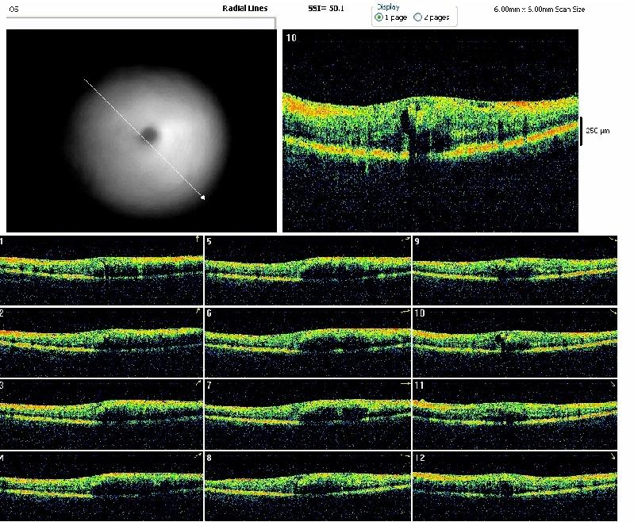Click the enlarged scan 10 cross-section view

tap(430, 131)
